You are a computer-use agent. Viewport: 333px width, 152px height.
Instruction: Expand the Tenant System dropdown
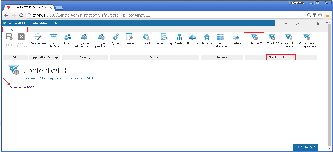(295, 23)
